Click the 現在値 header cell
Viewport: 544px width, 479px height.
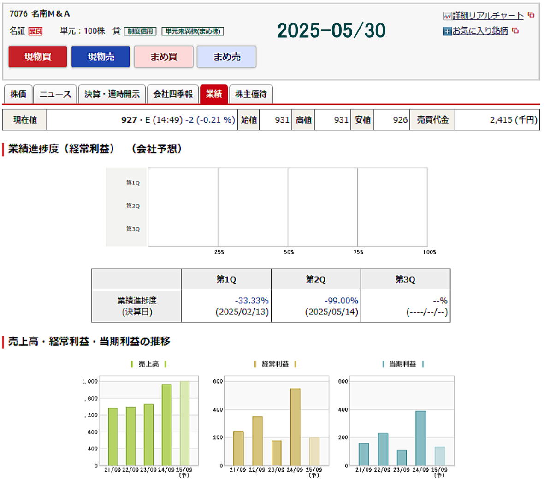(24, 120)
